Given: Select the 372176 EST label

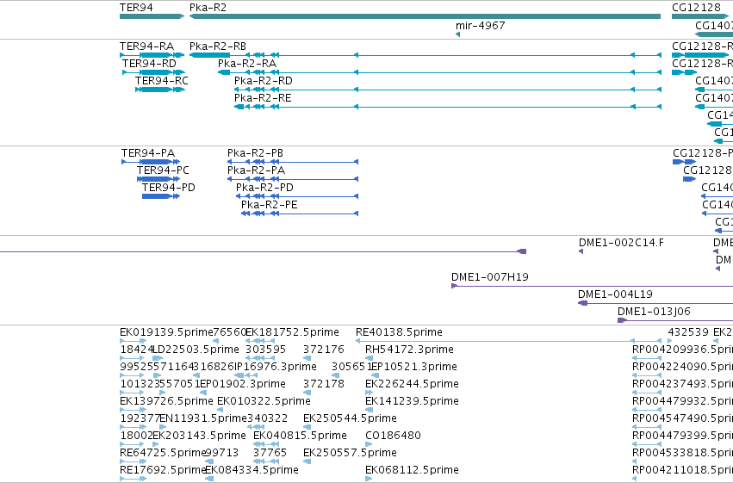Looking at the screenshot, I should (324, 350).
